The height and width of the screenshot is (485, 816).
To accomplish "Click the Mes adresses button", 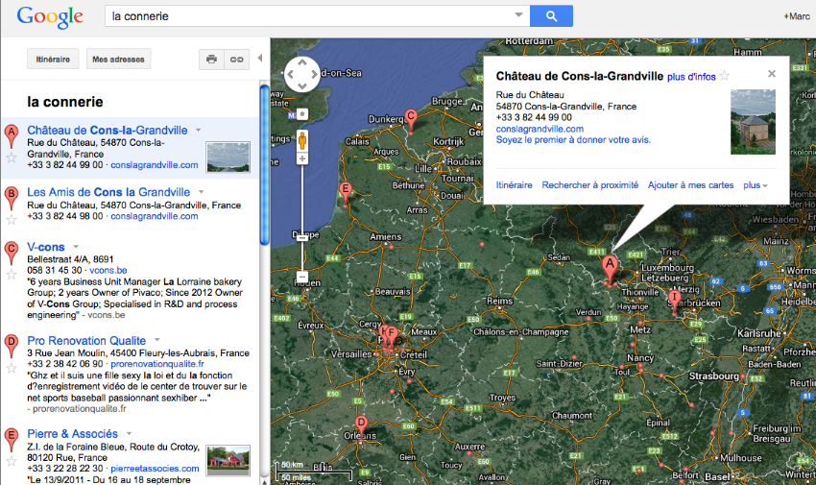I will (x=118, y=60).
